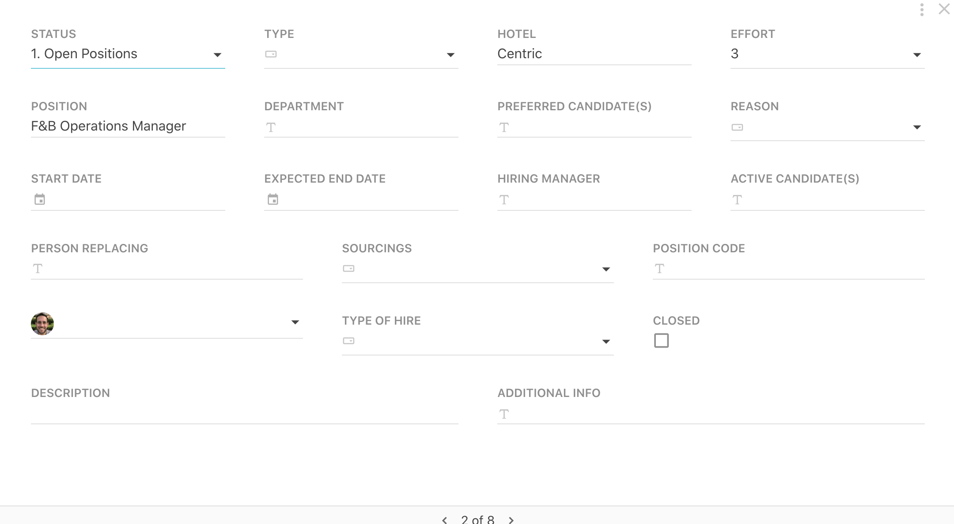Click the Department text field

click(361, 127)
